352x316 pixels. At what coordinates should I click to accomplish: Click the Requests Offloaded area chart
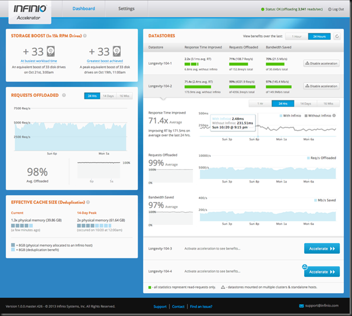point(71,136)
